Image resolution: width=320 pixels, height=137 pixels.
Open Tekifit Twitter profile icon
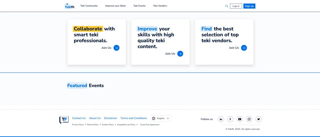259,119
